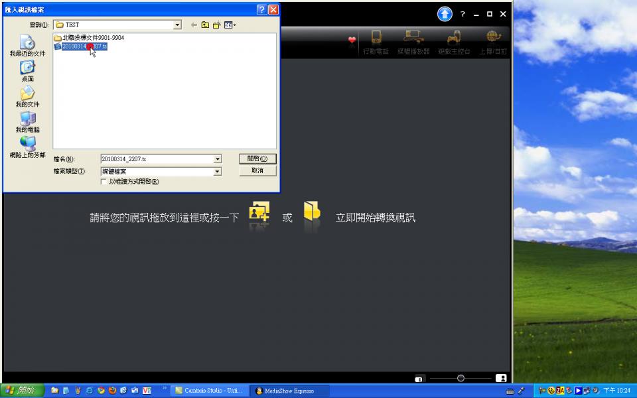Open the view menu button in dialog toolbar
637x398 pixels.
[x=230, y=25]
